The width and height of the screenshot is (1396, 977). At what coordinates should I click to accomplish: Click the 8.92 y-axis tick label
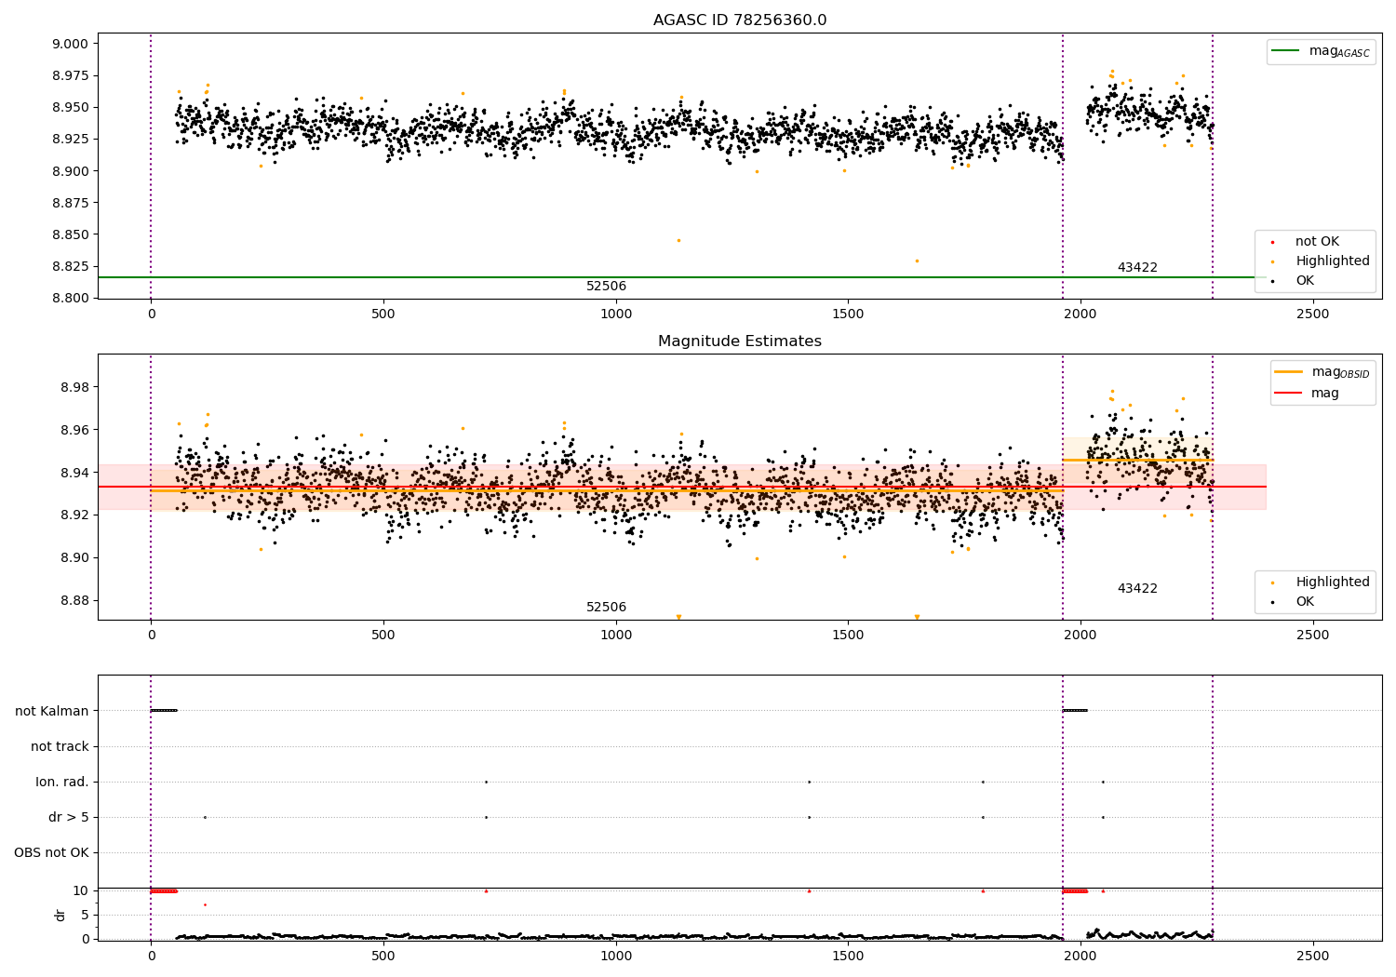coord(74,515)
